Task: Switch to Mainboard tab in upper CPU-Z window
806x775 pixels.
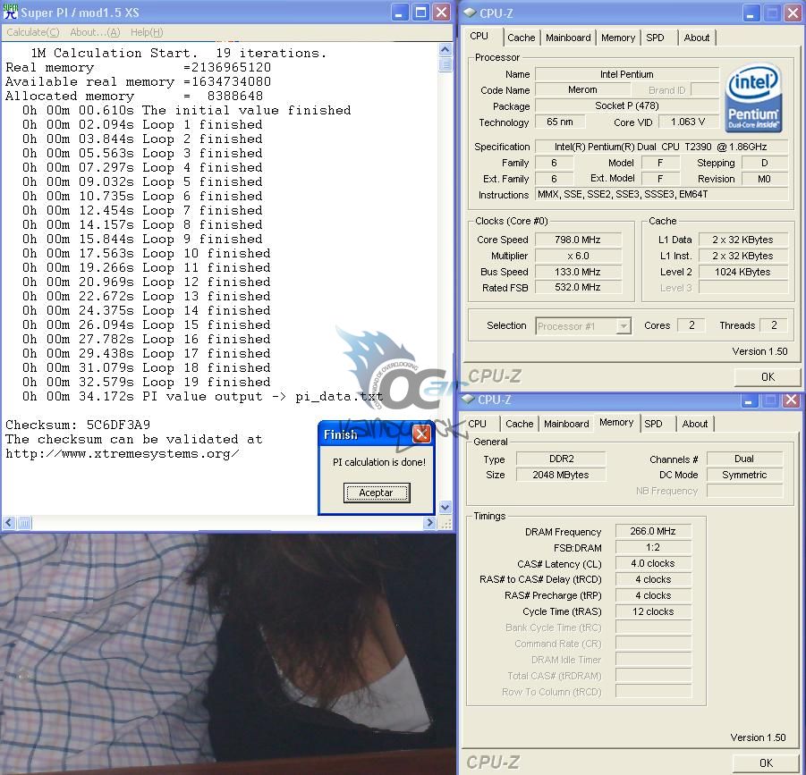Action: 568,38
